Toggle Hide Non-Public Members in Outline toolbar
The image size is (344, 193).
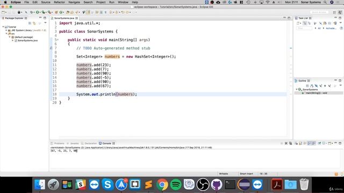tap(325, 86)
